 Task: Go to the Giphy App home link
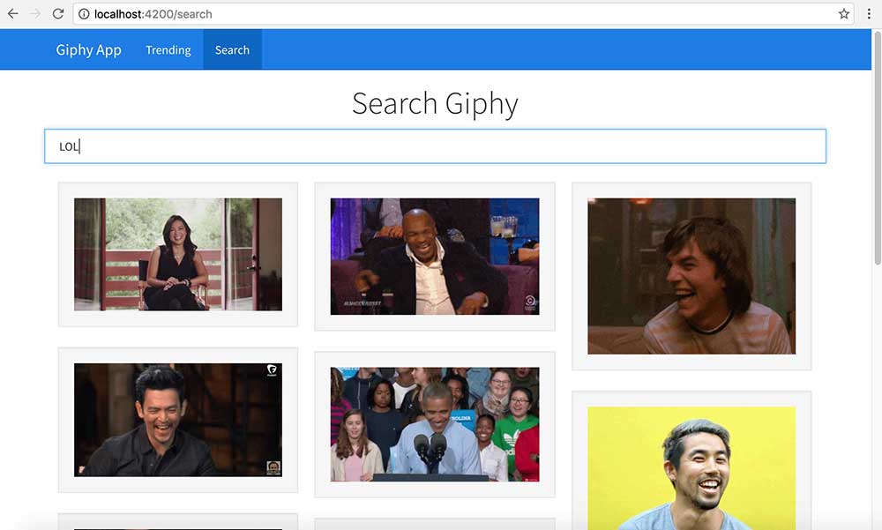click(x=88, y=50)
